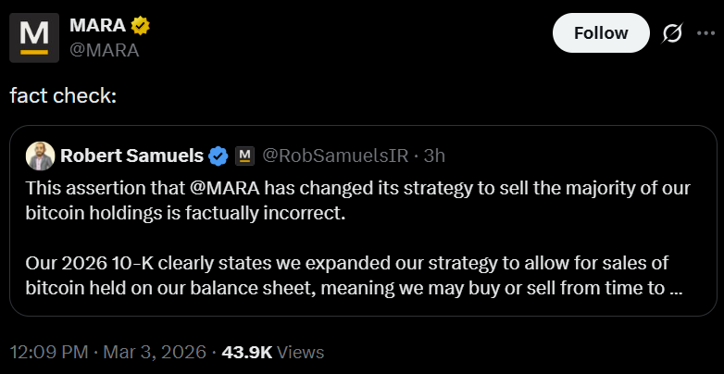Click Robert Samuels' blue verified badge
The height and width of the screenshot is (374, 724).
tap(218, 156)
